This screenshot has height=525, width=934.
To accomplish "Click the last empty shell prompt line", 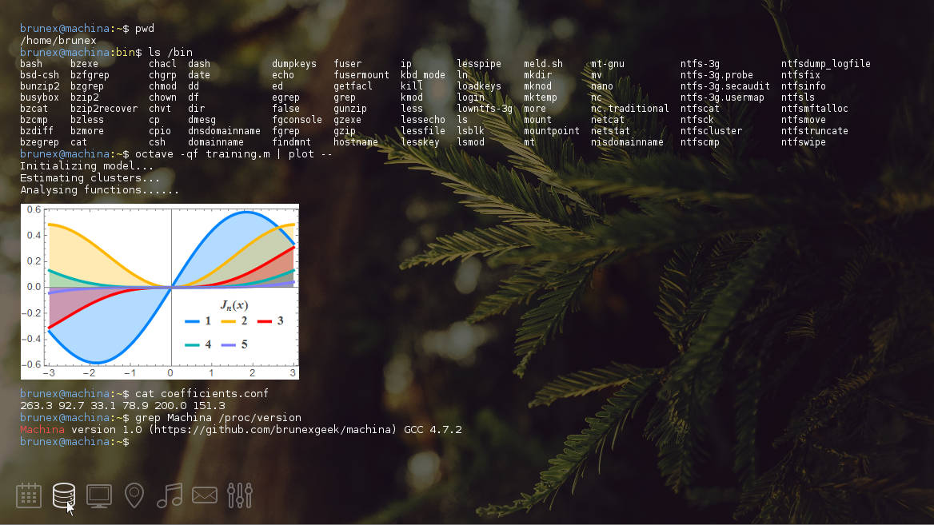I will coord(74,442).
